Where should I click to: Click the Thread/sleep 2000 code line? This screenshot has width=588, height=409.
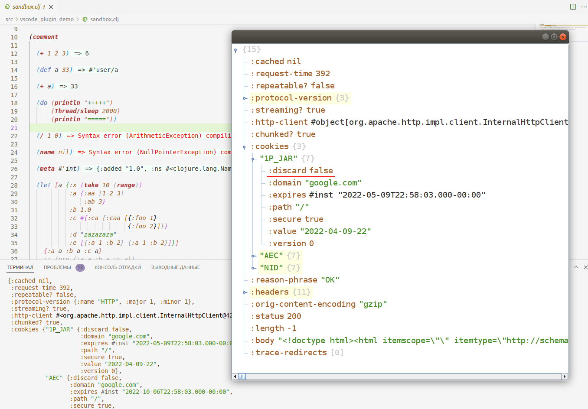[x=85, y=111]
